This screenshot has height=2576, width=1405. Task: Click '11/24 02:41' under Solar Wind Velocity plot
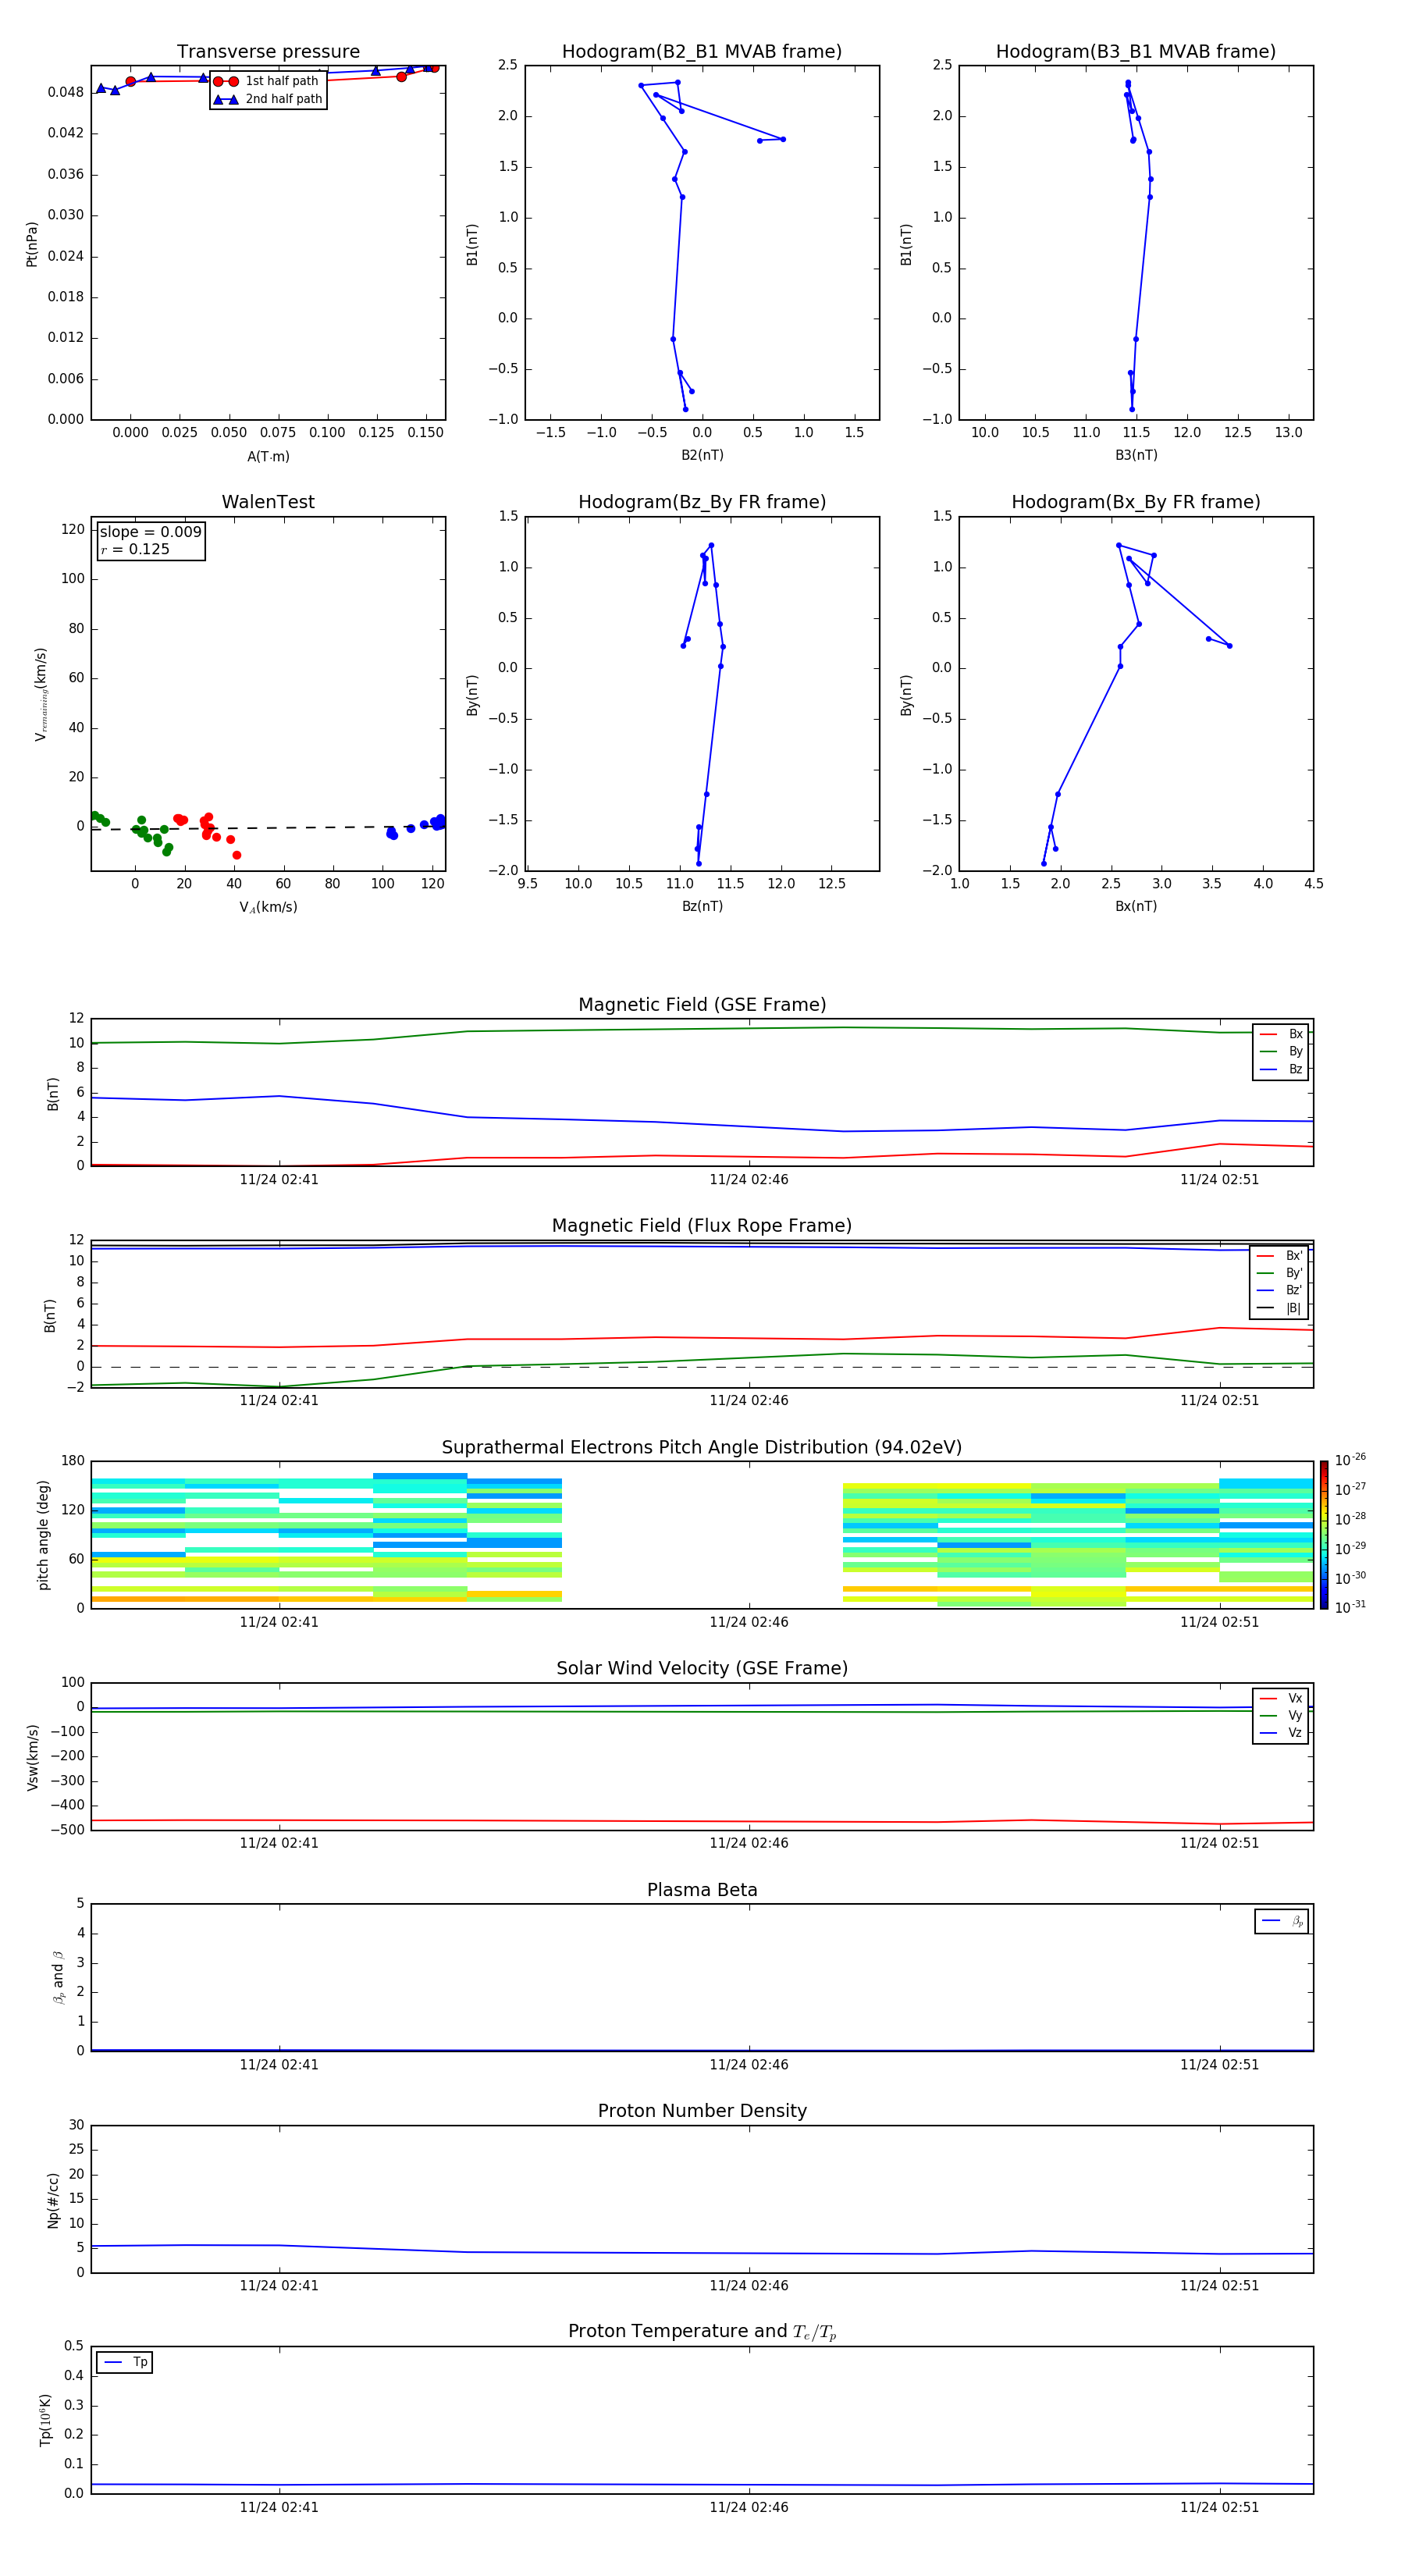(x=279, y=1843)
